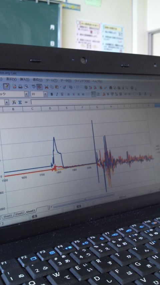
Task: Toggle Italic formatting
Action: pyautogui.click(x=57, y=94)
